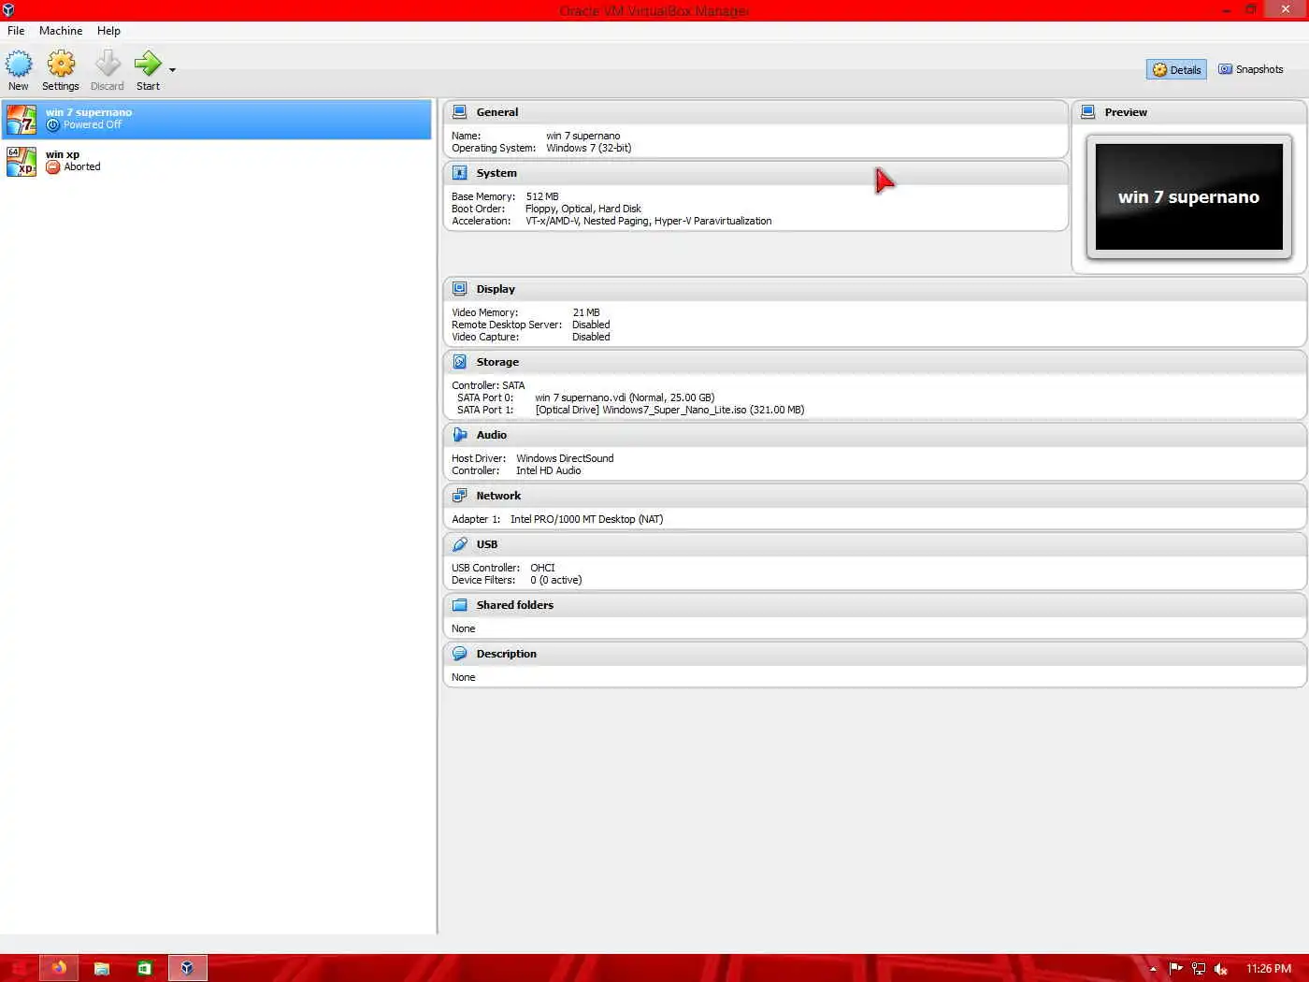Click the USB section plug icon
1309x982 pixels.
coord(460,544)
